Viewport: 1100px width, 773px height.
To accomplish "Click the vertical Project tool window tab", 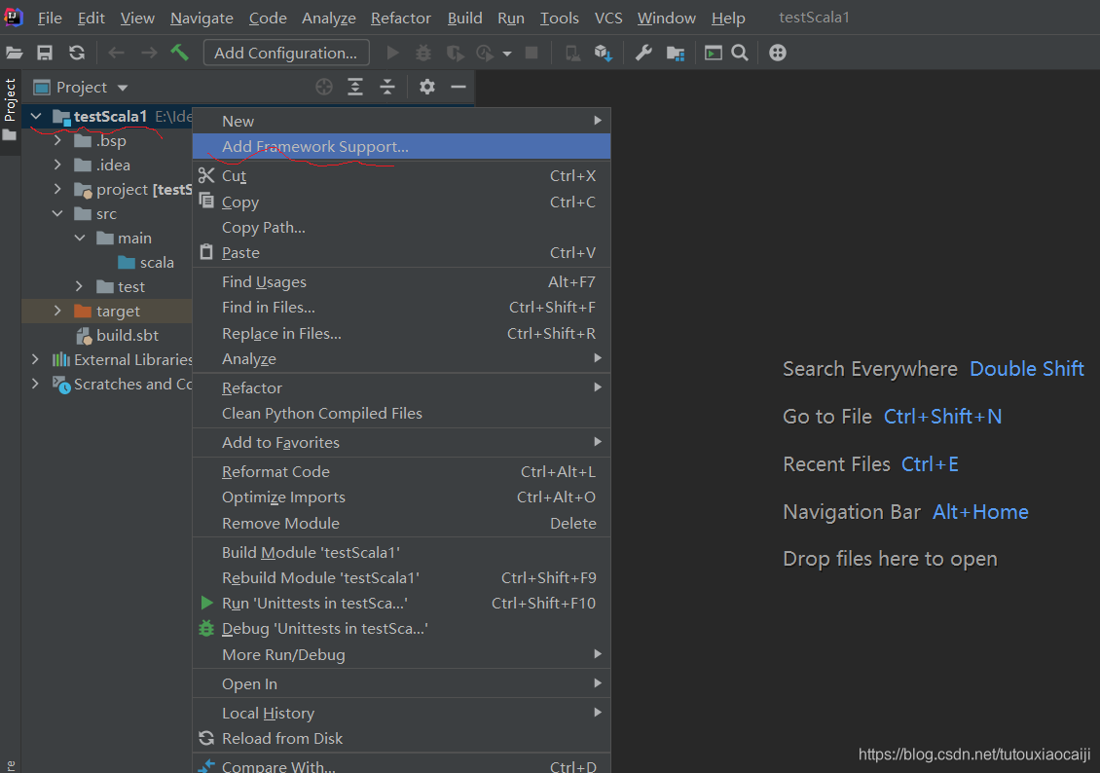I will [10, 109].
